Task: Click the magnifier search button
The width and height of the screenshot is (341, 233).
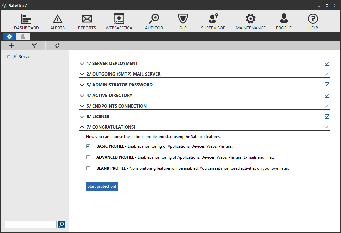Action: (x=61, y=224)
